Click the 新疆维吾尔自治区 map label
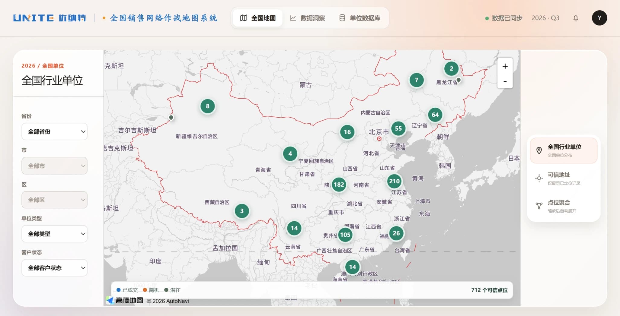Screen dimensions: 620x316 tap(197, 136)
